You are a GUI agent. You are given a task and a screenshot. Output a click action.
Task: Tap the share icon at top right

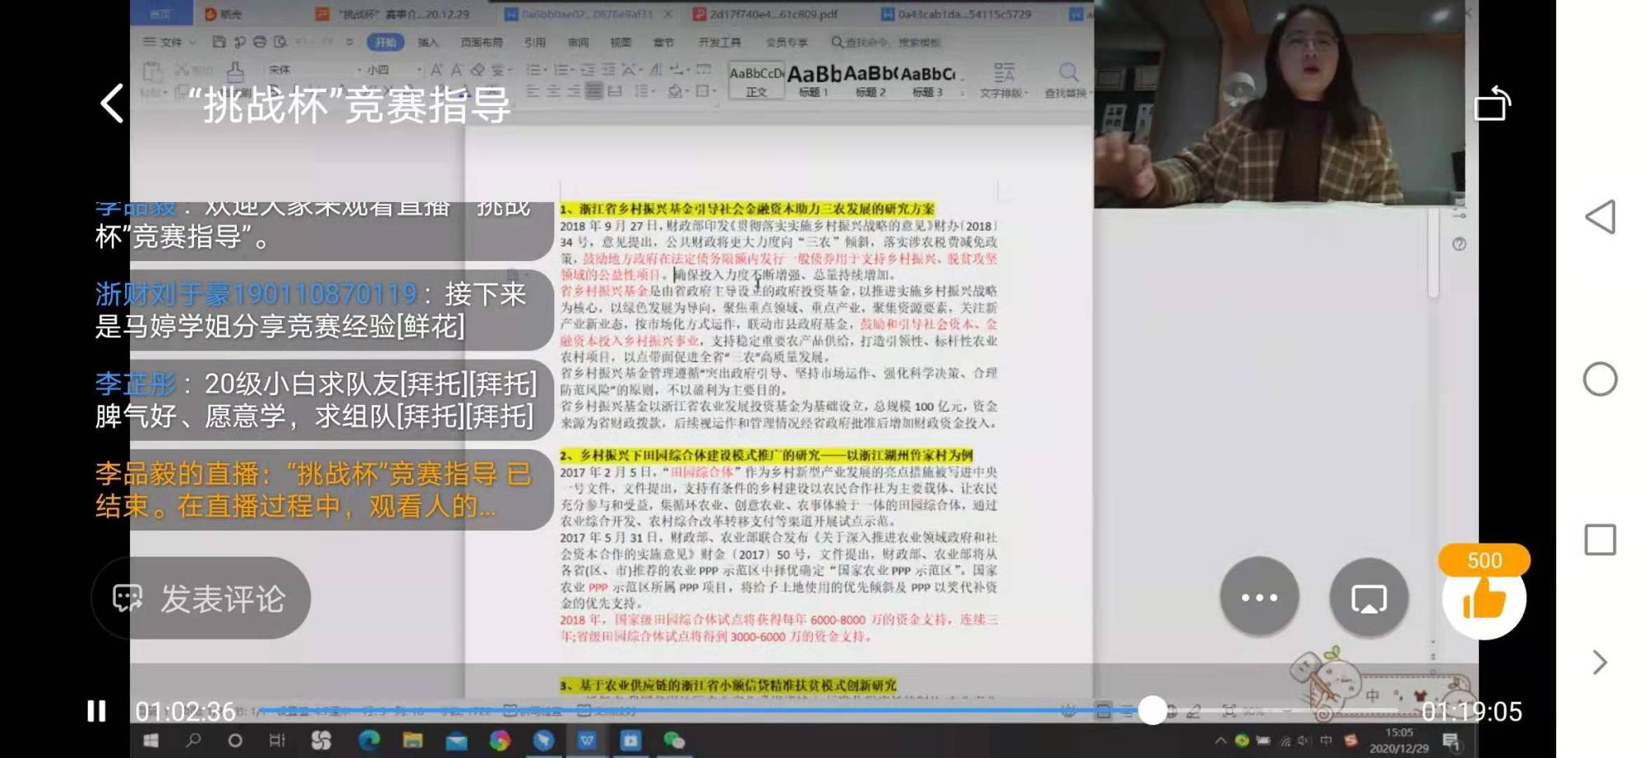coord(1492,104)
